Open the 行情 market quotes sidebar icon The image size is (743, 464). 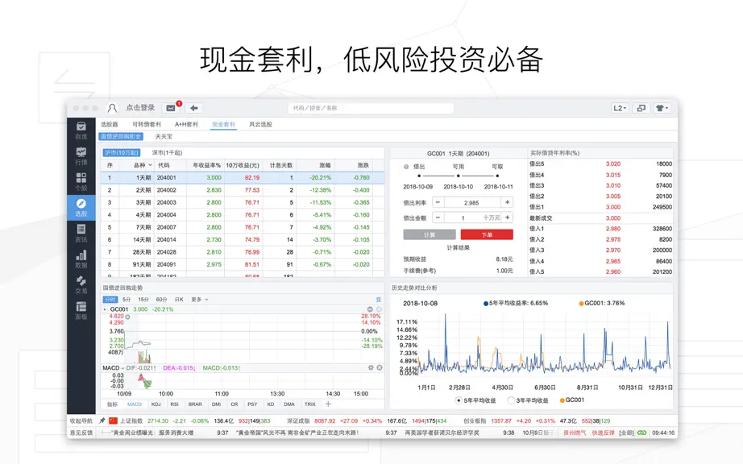click(x=81, y=155)
